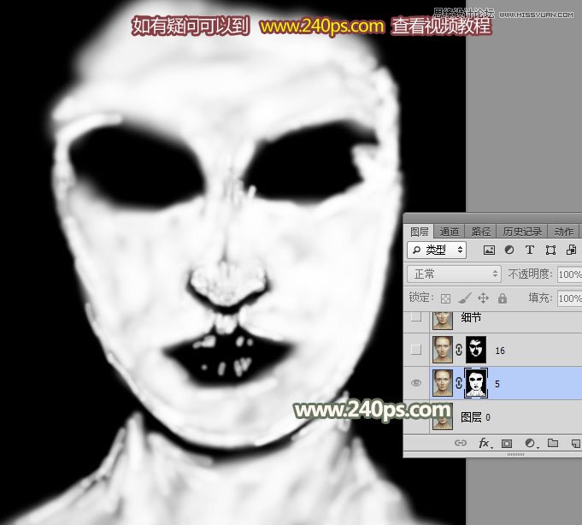Switch to the 历史记录 tab

pos(522,232)
